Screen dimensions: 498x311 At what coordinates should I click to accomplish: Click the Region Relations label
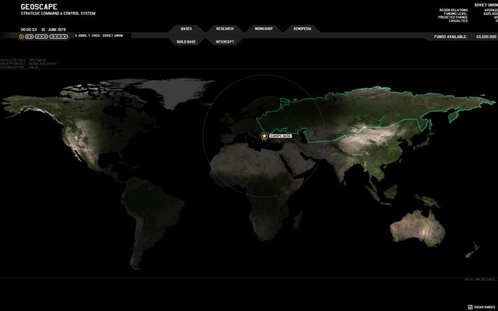[x=454, y=10]
